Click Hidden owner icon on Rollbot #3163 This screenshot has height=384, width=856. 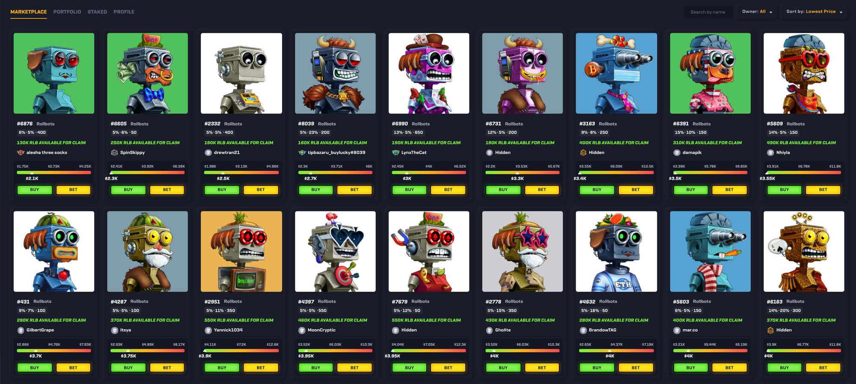pyautogui.click(x=583, y=152)
